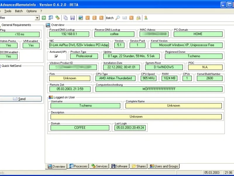Click the orange checkmark toolbar icon
This screenshot has height=176, width=234.
(x=87, y=18)
